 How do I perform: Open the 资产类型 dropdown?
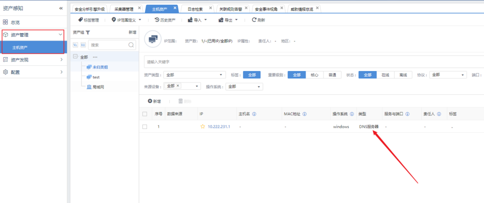coord(195,75)
